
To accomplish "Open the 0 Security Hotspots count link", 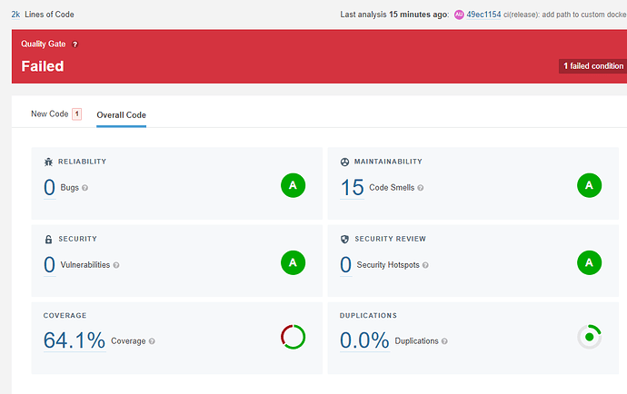I will tap(346, 264).
